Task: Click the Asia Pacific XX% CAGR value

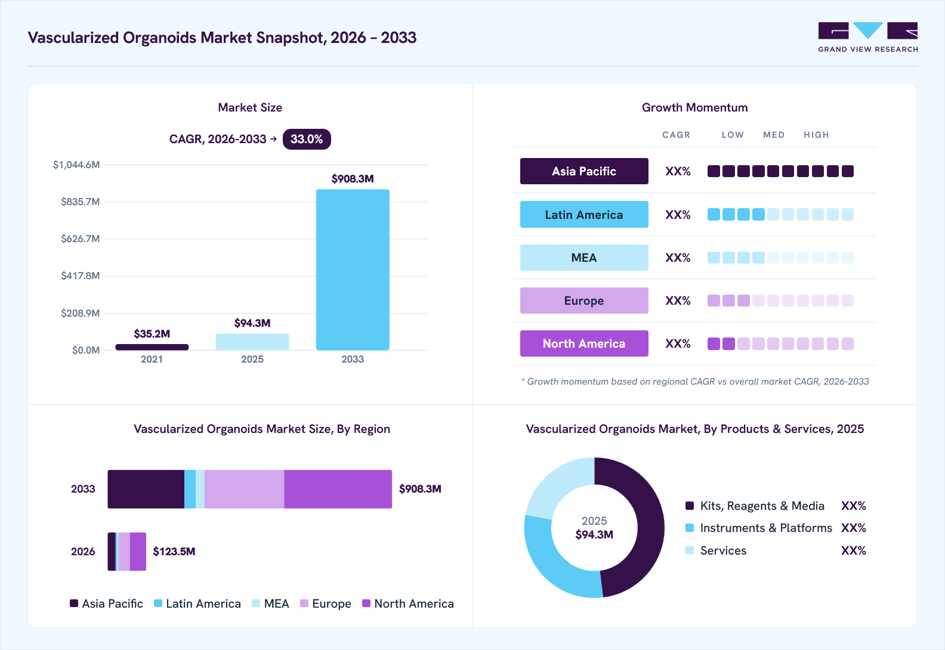Action: tap(678, 171)
